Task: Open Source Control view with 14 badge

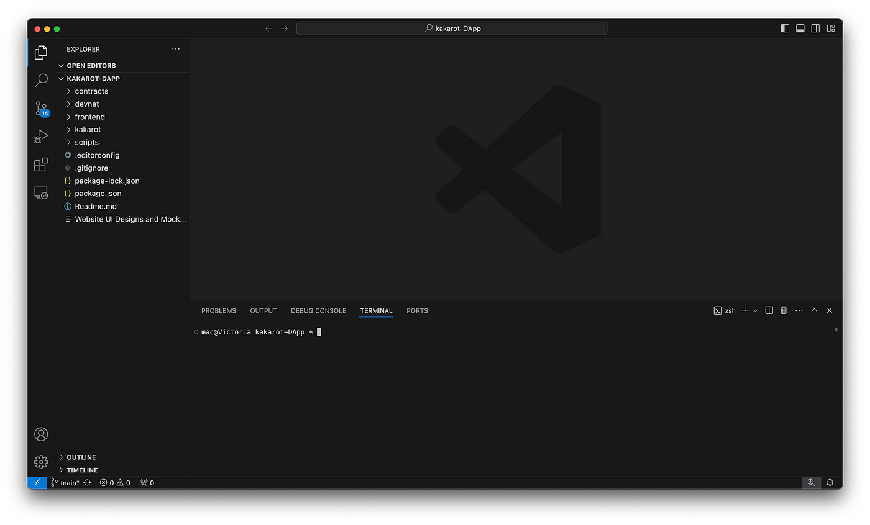Action: tap(42, 109)
